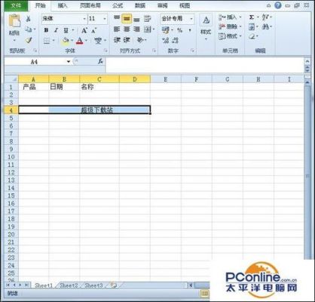Open the Insert ribbon tab

(x=63, y=5)
